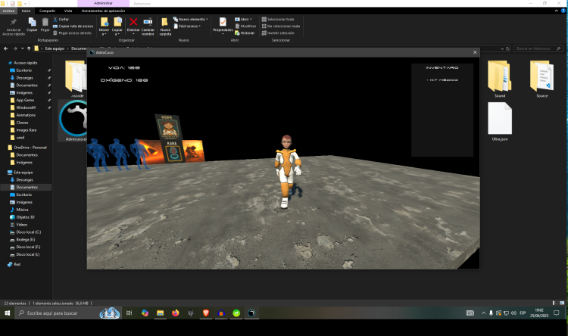Open the Sound folder icon

(x=499, y=77)
